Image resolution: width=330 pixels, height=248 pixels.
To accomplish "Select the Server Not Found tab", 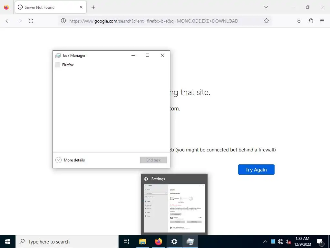I will pyautogui.click(x=51, y=7).
